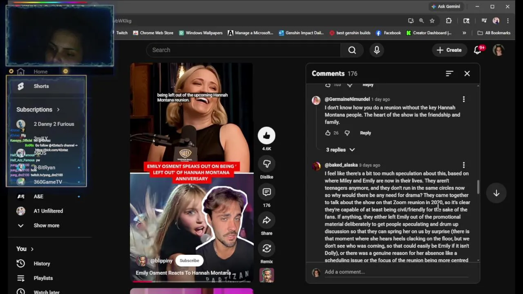Dislike the short video
This screenshot has width=523, height=294.
coord(266,164)
